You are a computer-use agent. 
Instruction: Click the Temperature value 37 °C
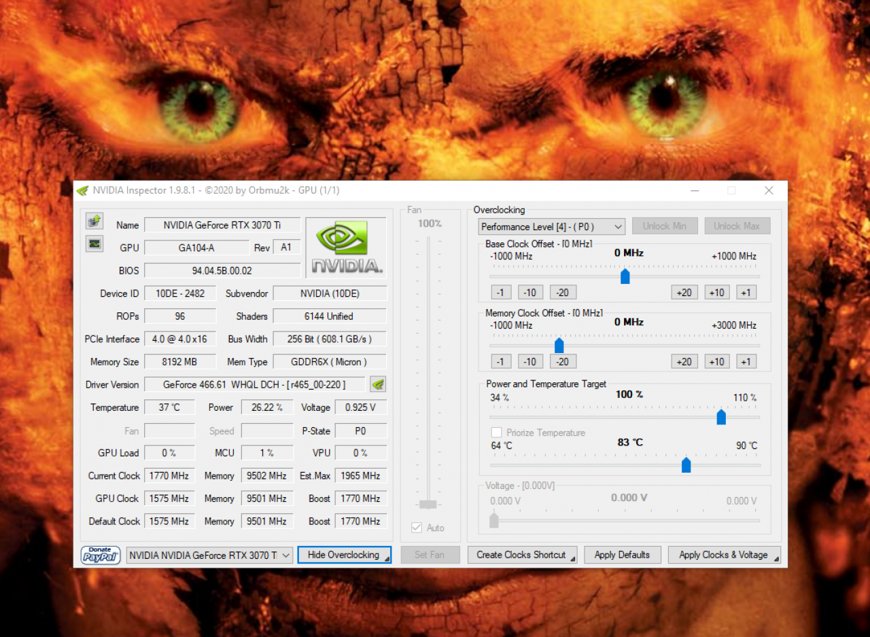click(x=169, y=407)
